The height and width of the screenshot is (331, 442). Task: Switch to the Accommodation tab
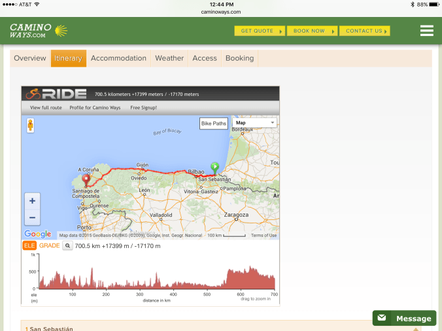coord(118,58)
